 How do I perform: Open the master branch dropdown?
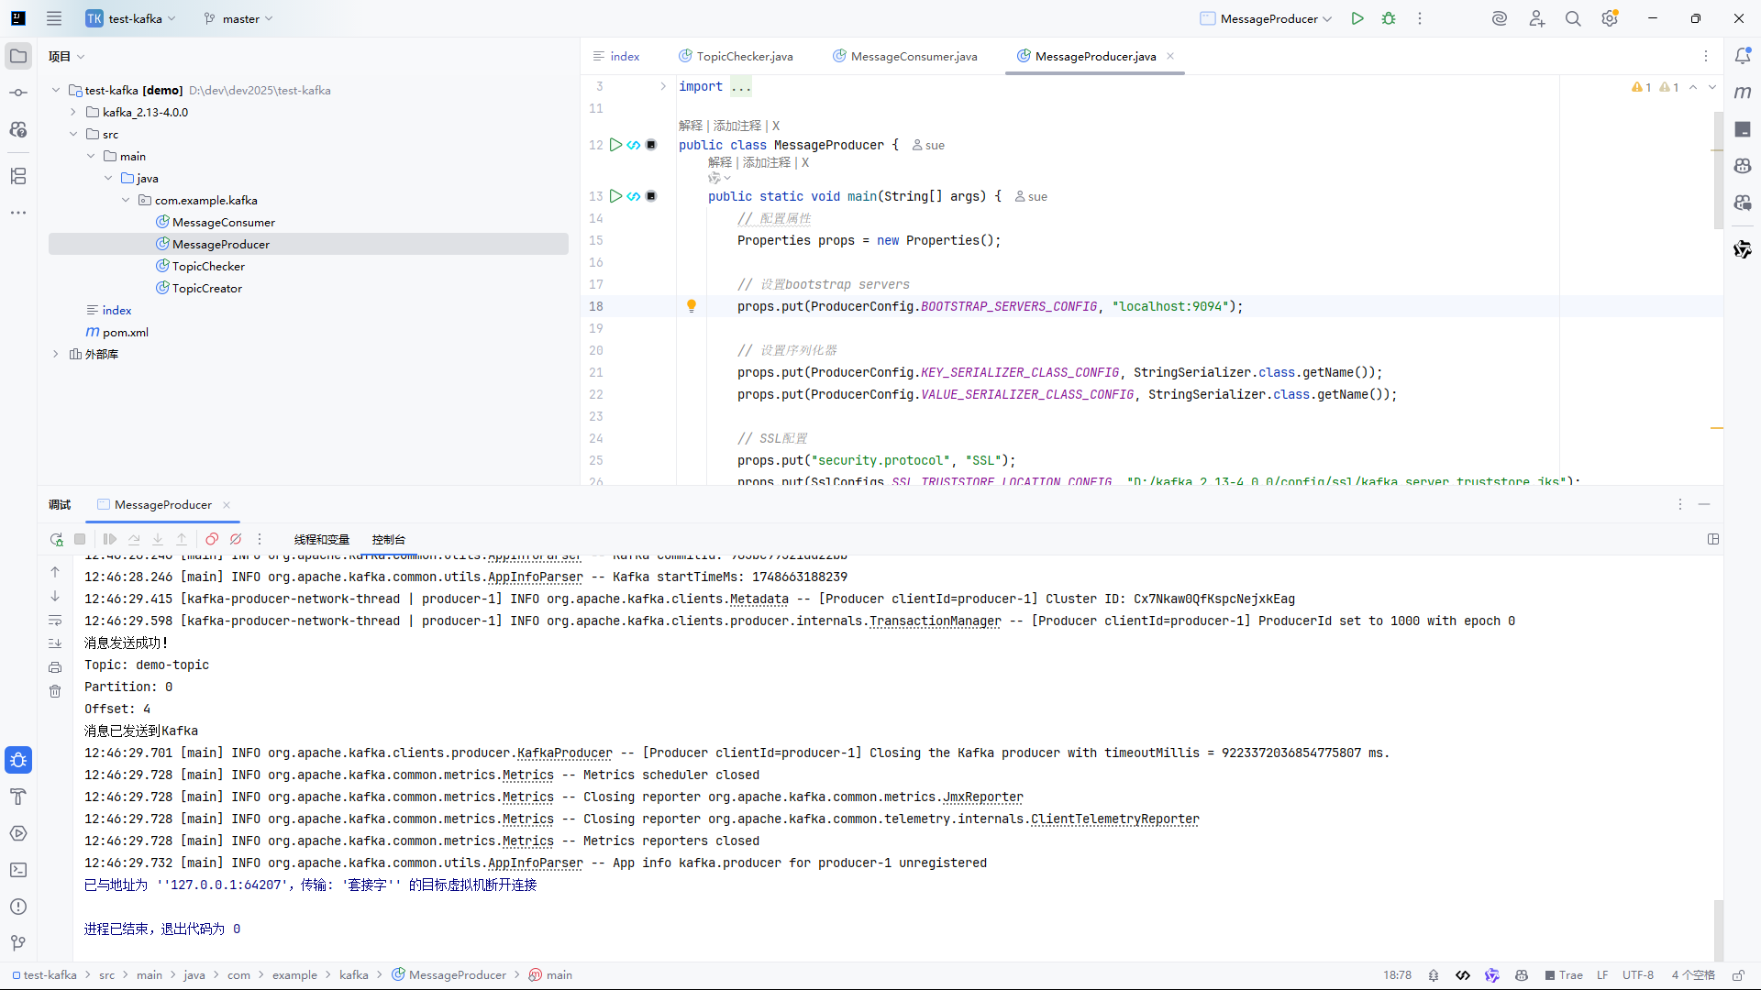tap(238, 18)
